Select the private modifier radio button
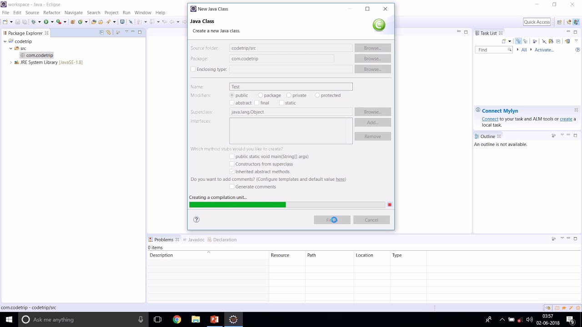This screenshot has height=327, width=582. (x=289, y=95)
